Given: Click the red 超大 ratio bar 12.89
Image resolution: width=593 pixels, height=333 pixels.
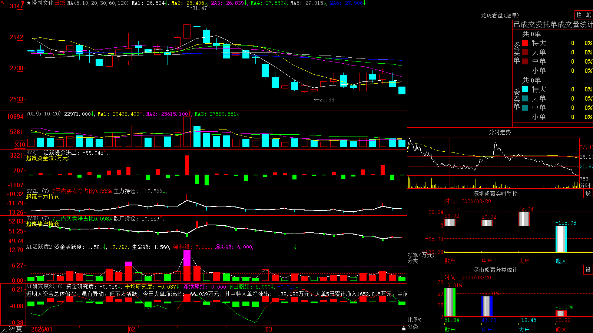Looking at the screenshot, I should coord(561,313).
